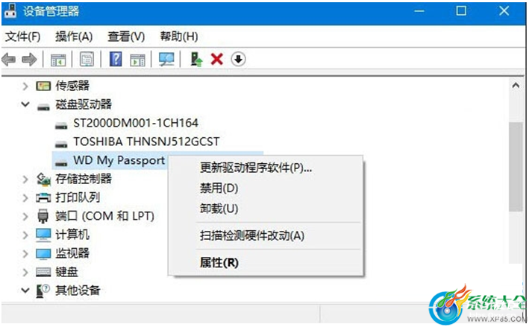Expand the 存储控制器 category
Viewport: 529px width, 327px height.
tap(25, 180)
